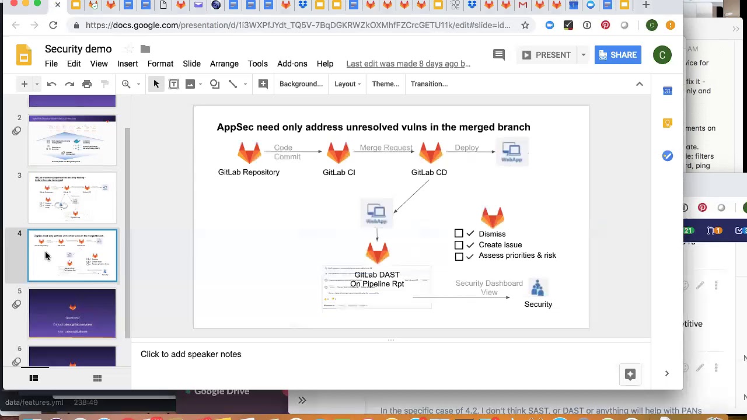The height and width of the screenshot is (420, 747).
Task: Click the Redo arrow in the toolbar
Action: click(x=69, y=84)
